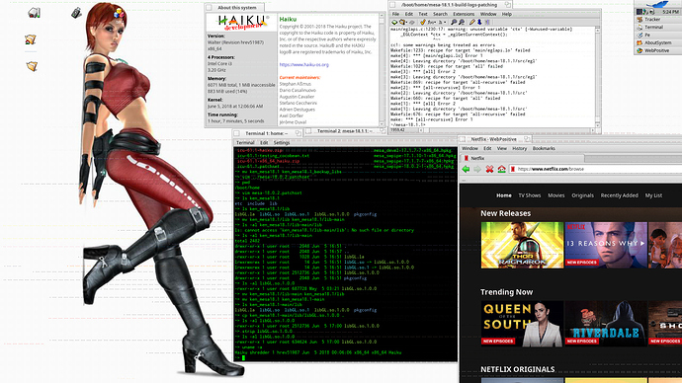Open the WebPositive home page icon
682x383 pixels.
tap(501, 169)
